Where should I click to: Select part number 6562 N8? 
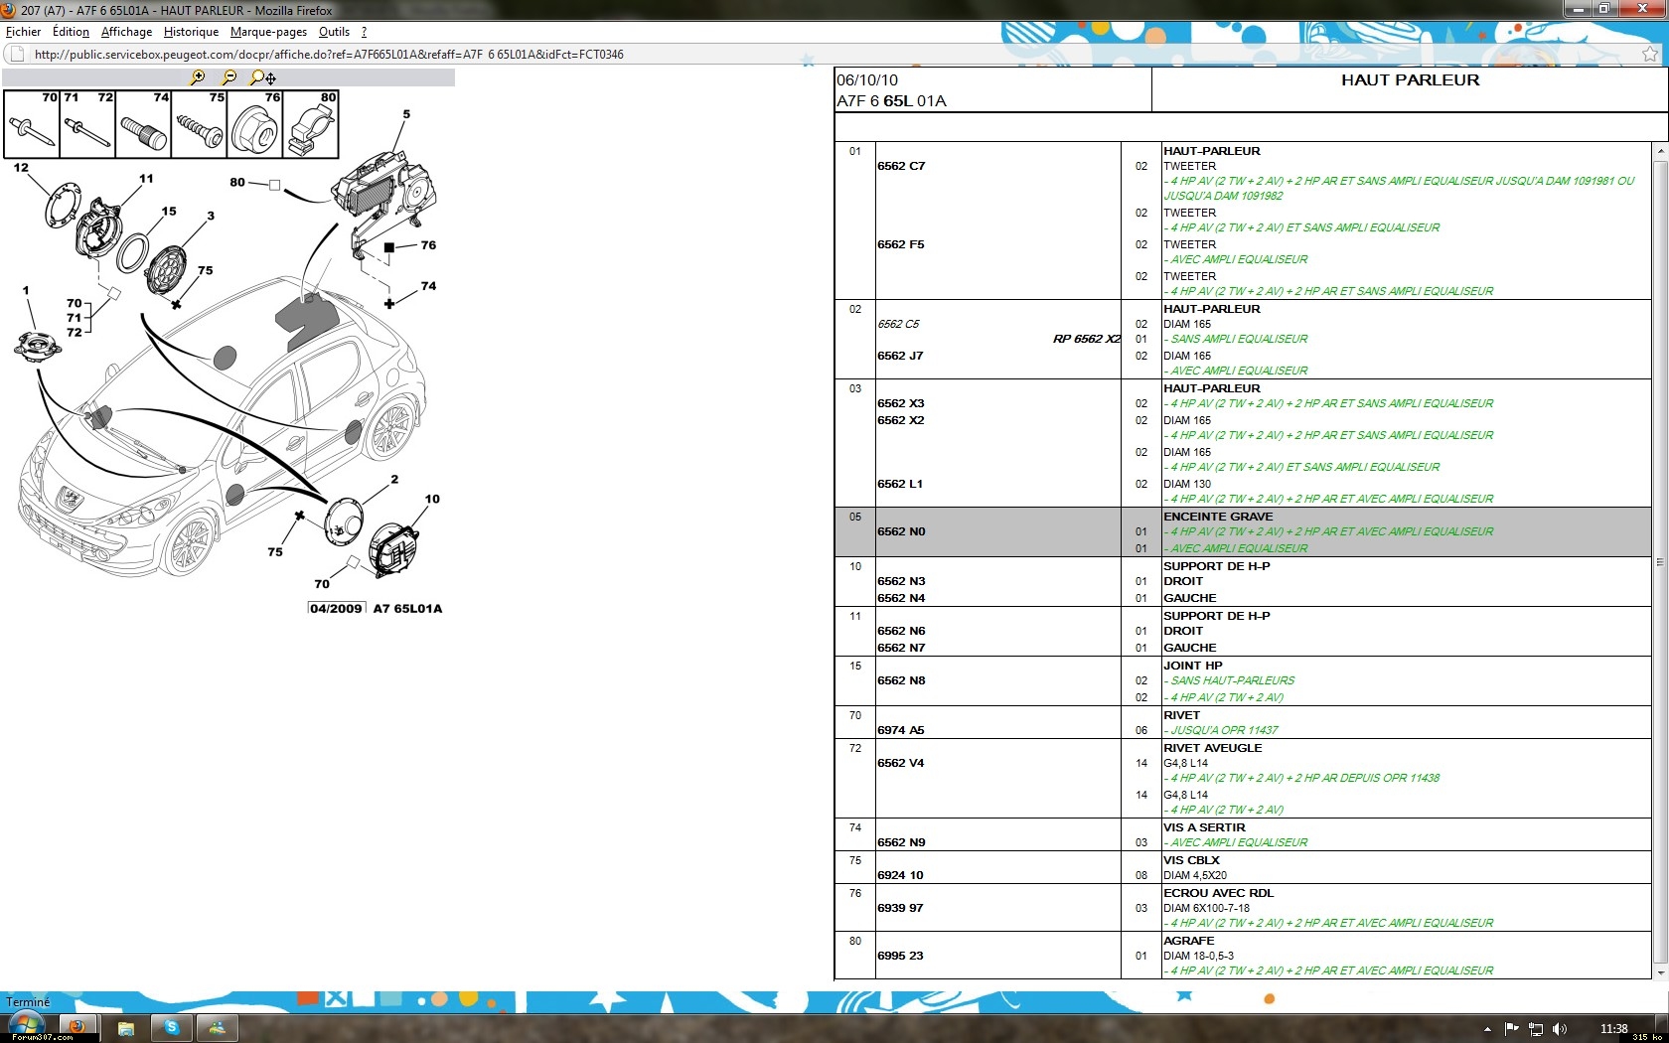click(x=901, y=680)
